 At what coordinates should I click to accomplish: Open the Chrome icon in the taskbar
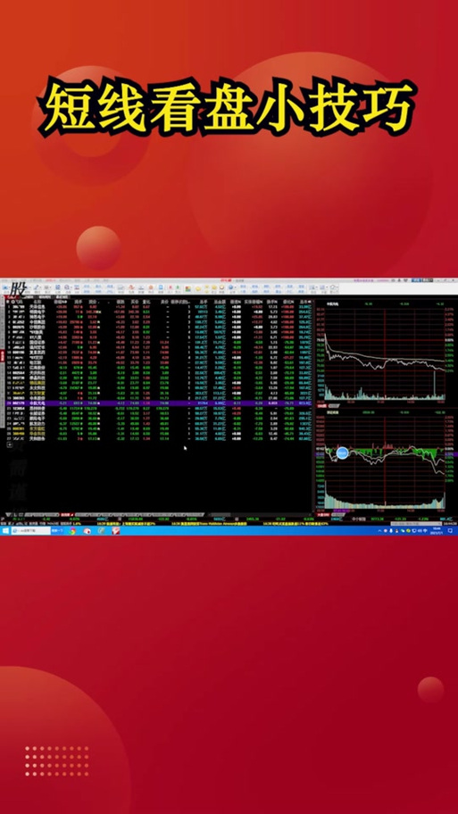click(72, 530)
